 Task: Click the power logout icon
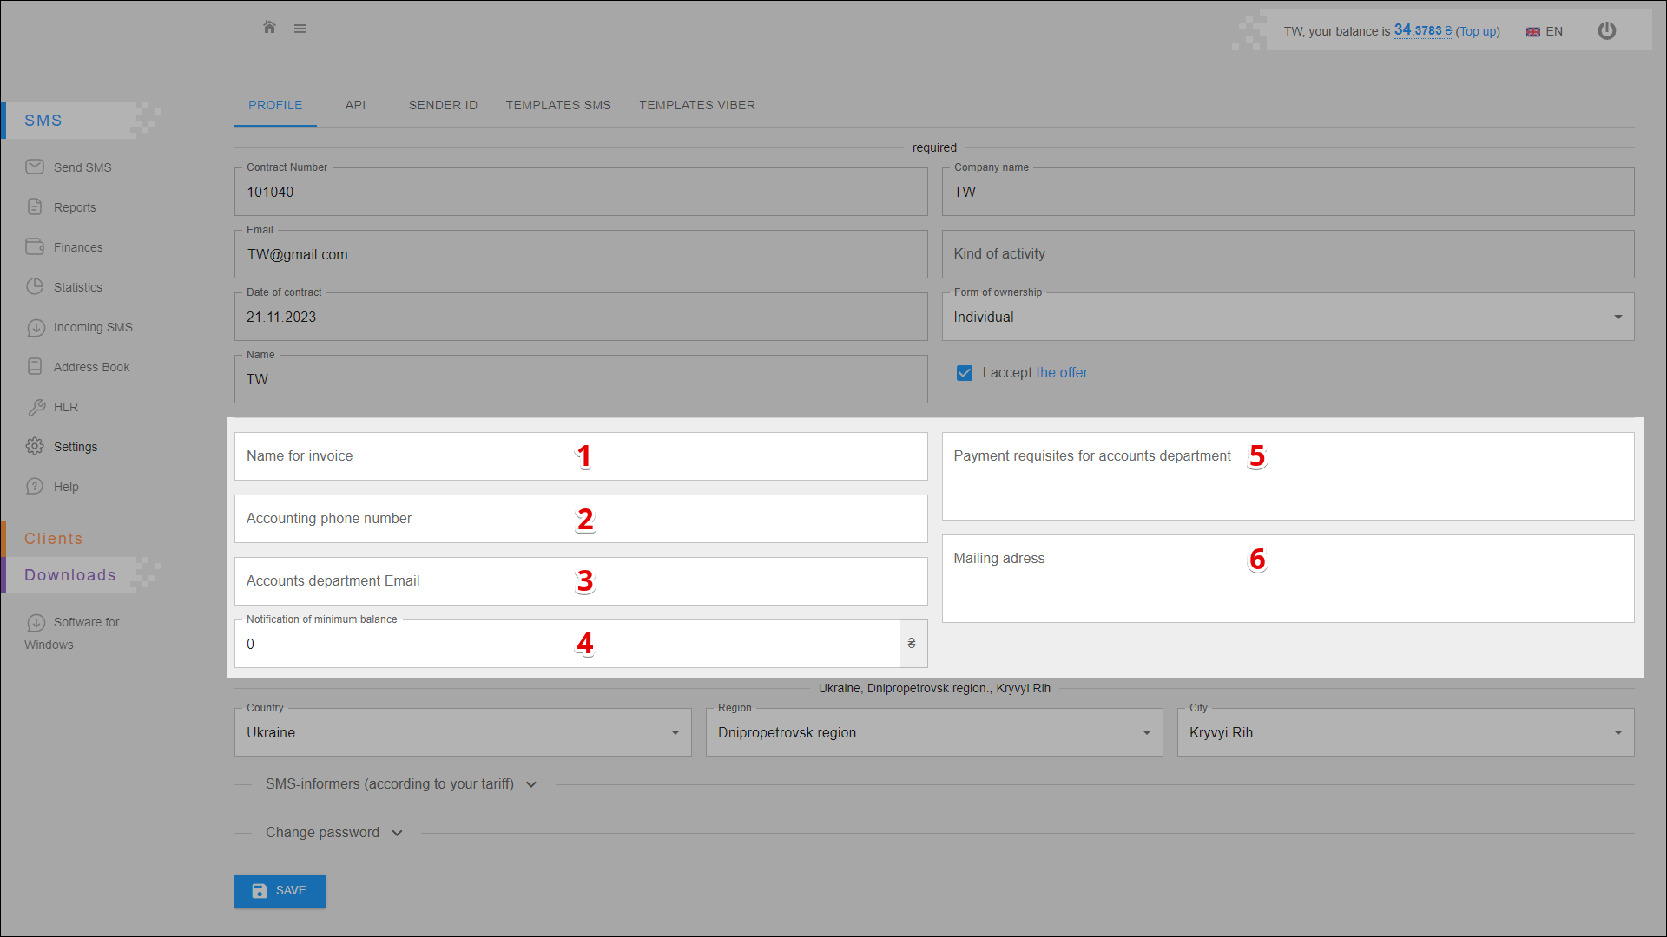[x=1607, y=30]
